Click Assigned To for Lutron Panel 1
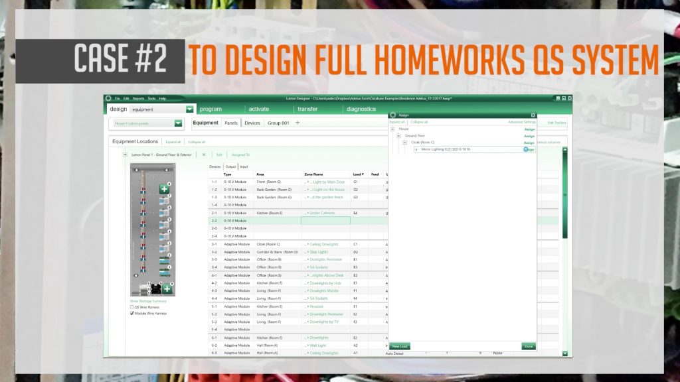Screen dimensions: 680x382 [240, 155]
